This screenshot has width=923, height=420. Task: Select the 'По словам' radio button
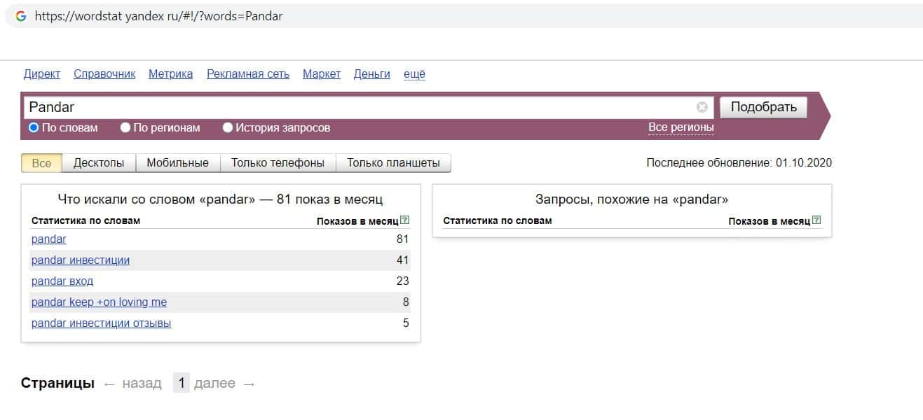(34, 127)
